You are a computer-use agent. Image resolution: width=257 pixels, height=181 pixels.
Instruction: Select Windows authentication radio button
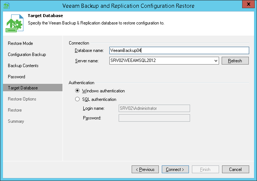click(x=77, y=91)
